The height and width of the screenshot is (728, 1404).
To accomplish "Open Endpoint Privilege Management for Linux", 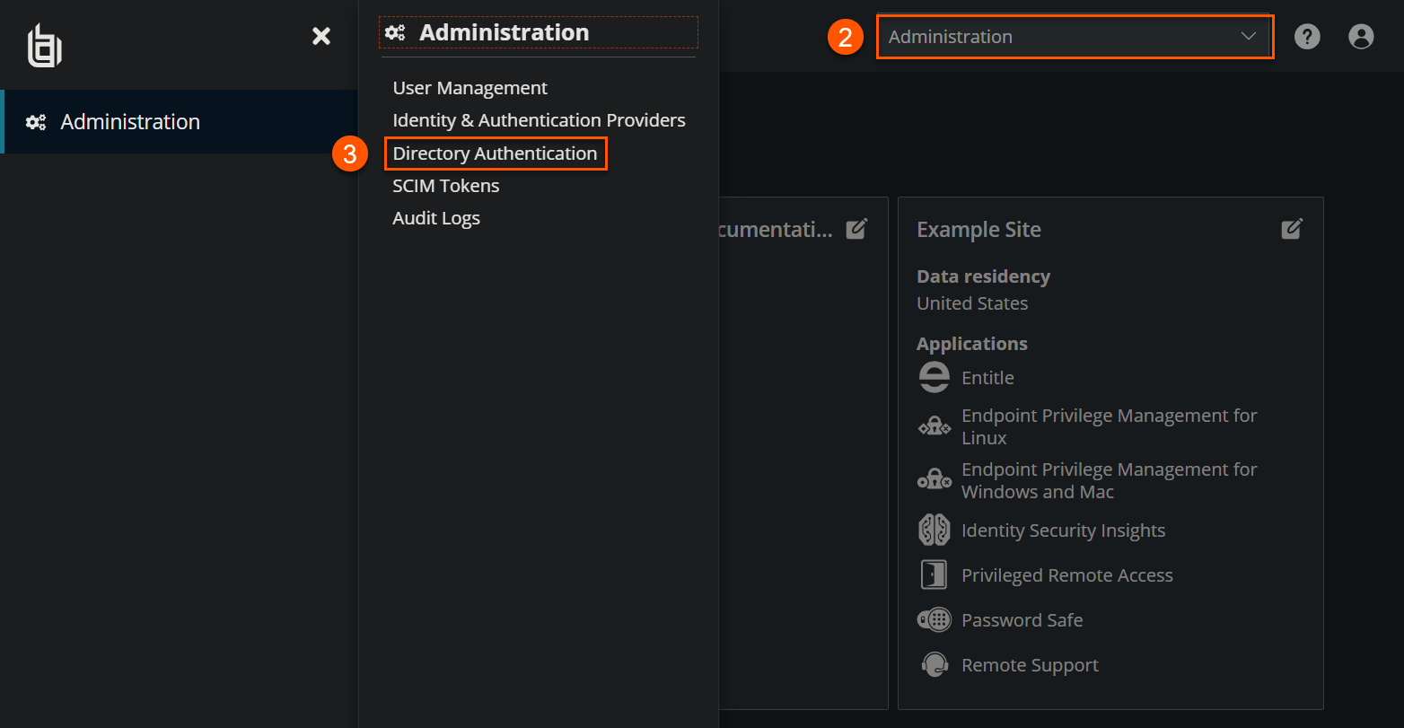I will 1109,426.
